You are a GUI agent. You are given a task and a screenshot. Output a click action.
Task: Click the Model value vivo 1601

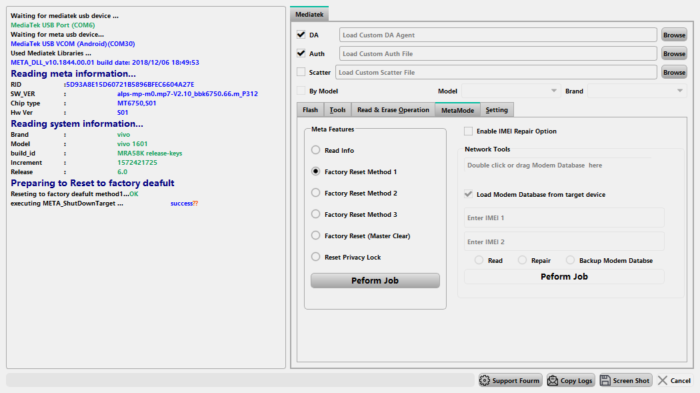pos(132,144)
